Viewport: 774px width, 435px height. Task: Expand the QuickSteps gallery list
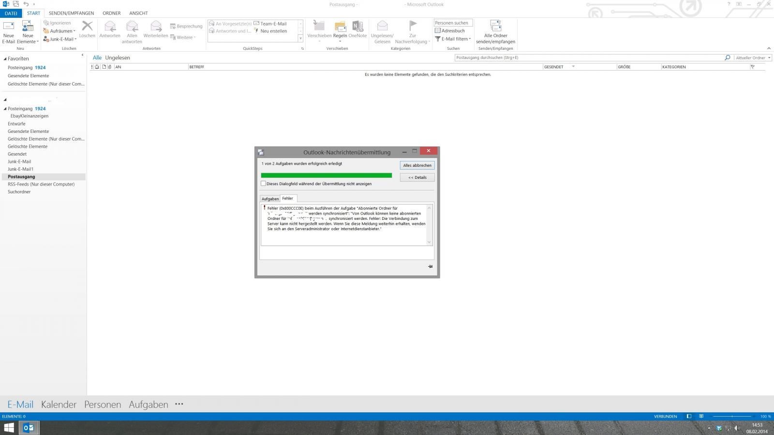[300, 38]
